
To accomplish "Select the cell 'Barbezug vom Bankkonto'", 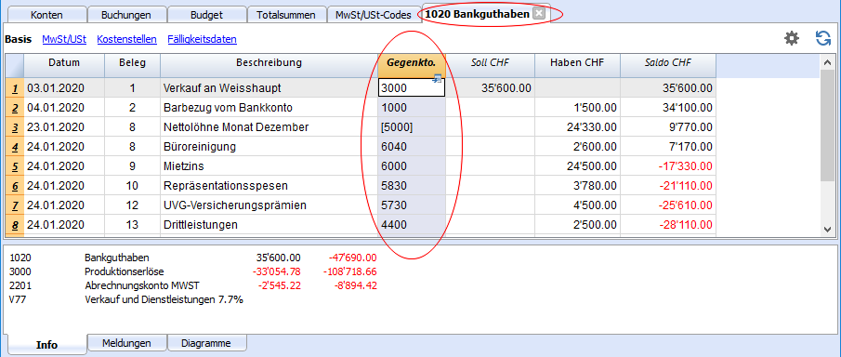I will pyautogui.click(x=269, y=107).
